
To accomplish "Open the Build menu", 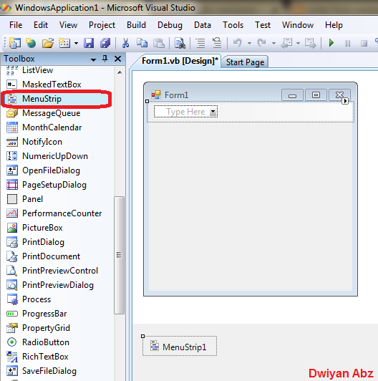I will coord(136,25).
